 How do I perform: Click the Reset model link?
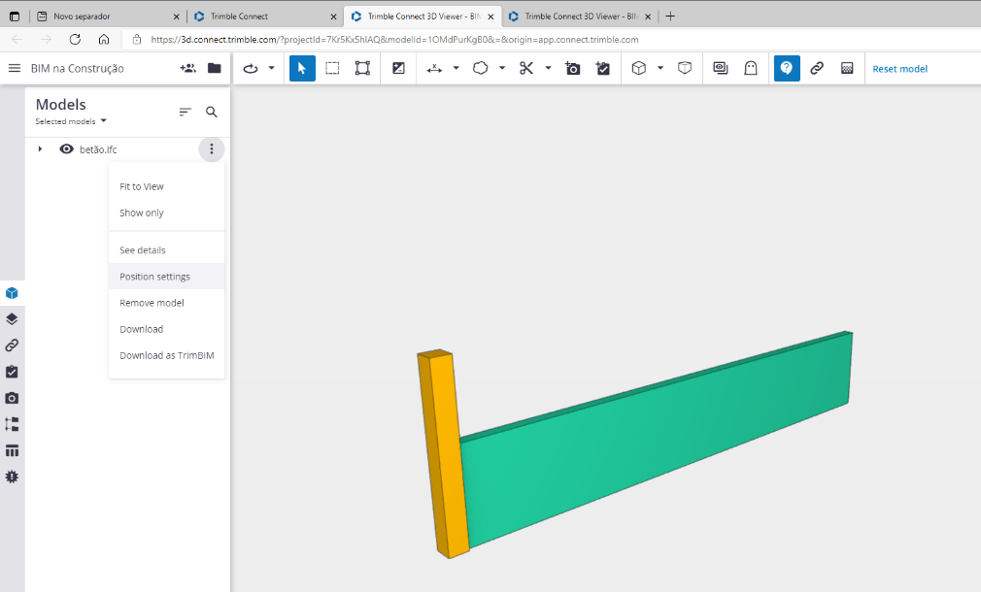pos(899,69)
